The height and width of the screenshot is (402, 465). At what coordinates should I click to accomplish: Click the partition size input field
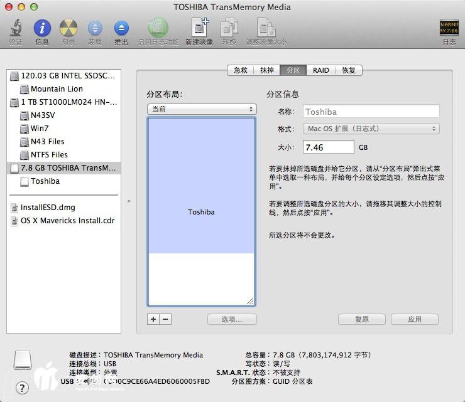click(x=329, y=147)
